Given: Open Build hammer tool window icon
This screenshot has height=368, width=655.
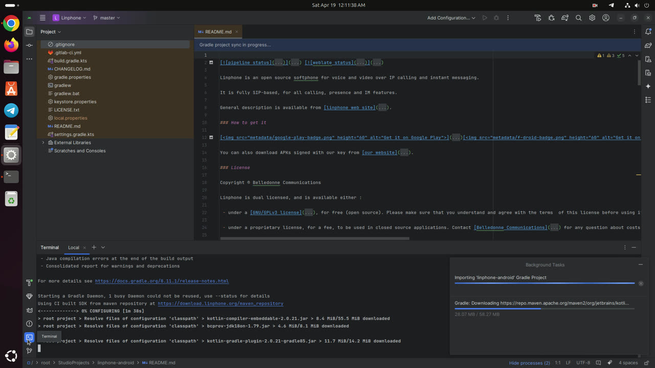Looking at the screenshot, I should pos(29,283).
